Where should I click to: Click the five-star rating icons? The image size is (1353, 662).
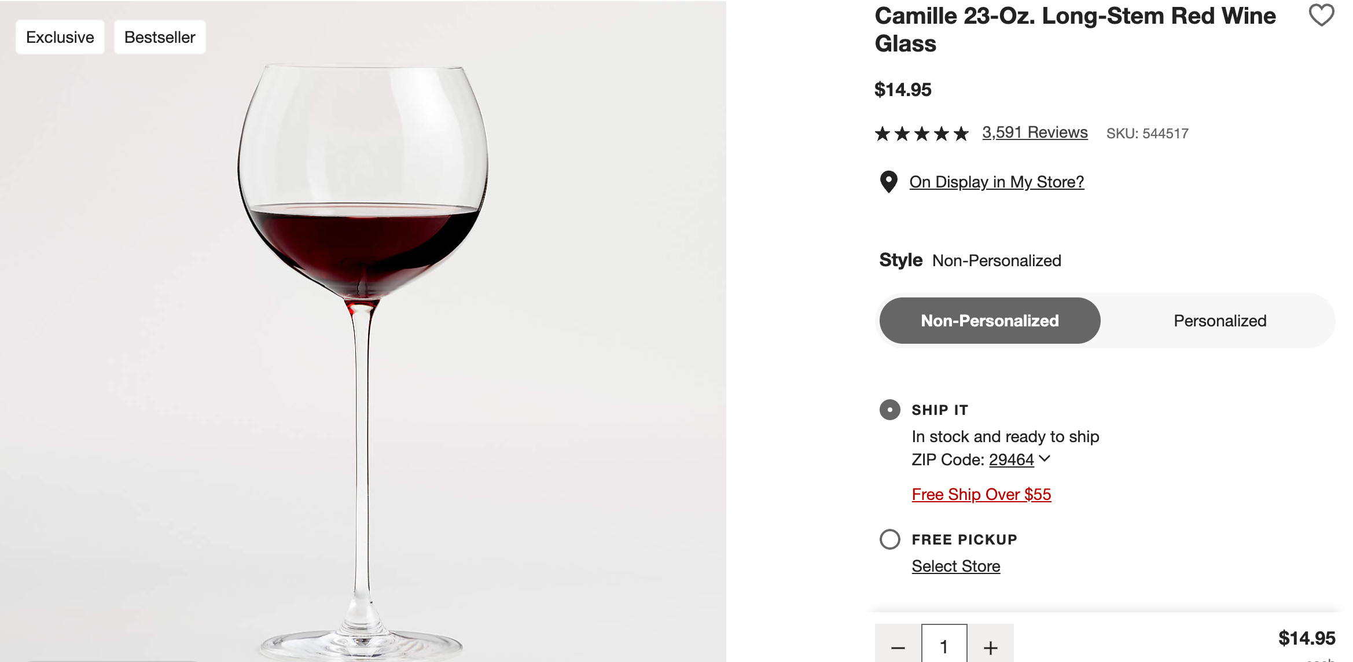pos(921,133)
